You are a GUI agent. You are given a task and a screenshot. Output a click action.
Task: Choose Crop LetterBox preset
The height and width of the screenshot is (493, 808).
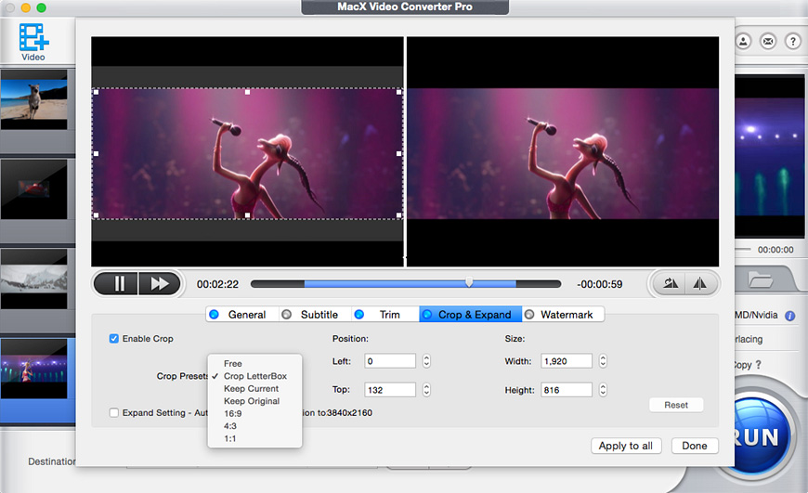pos(254,376)
